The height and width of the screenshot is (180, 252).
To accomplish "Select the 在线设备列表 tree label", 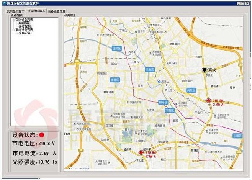I will coord(24,20).
